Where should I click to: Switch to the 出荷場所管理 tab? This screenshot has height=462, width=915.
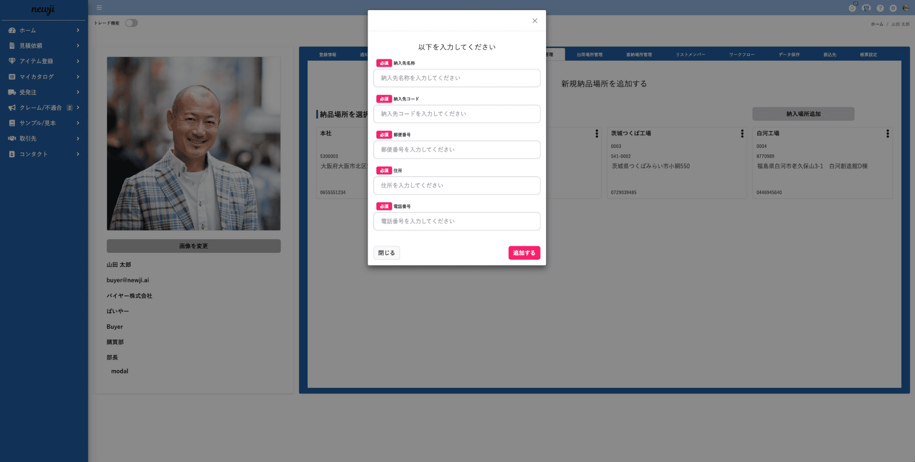click(590, 55)
